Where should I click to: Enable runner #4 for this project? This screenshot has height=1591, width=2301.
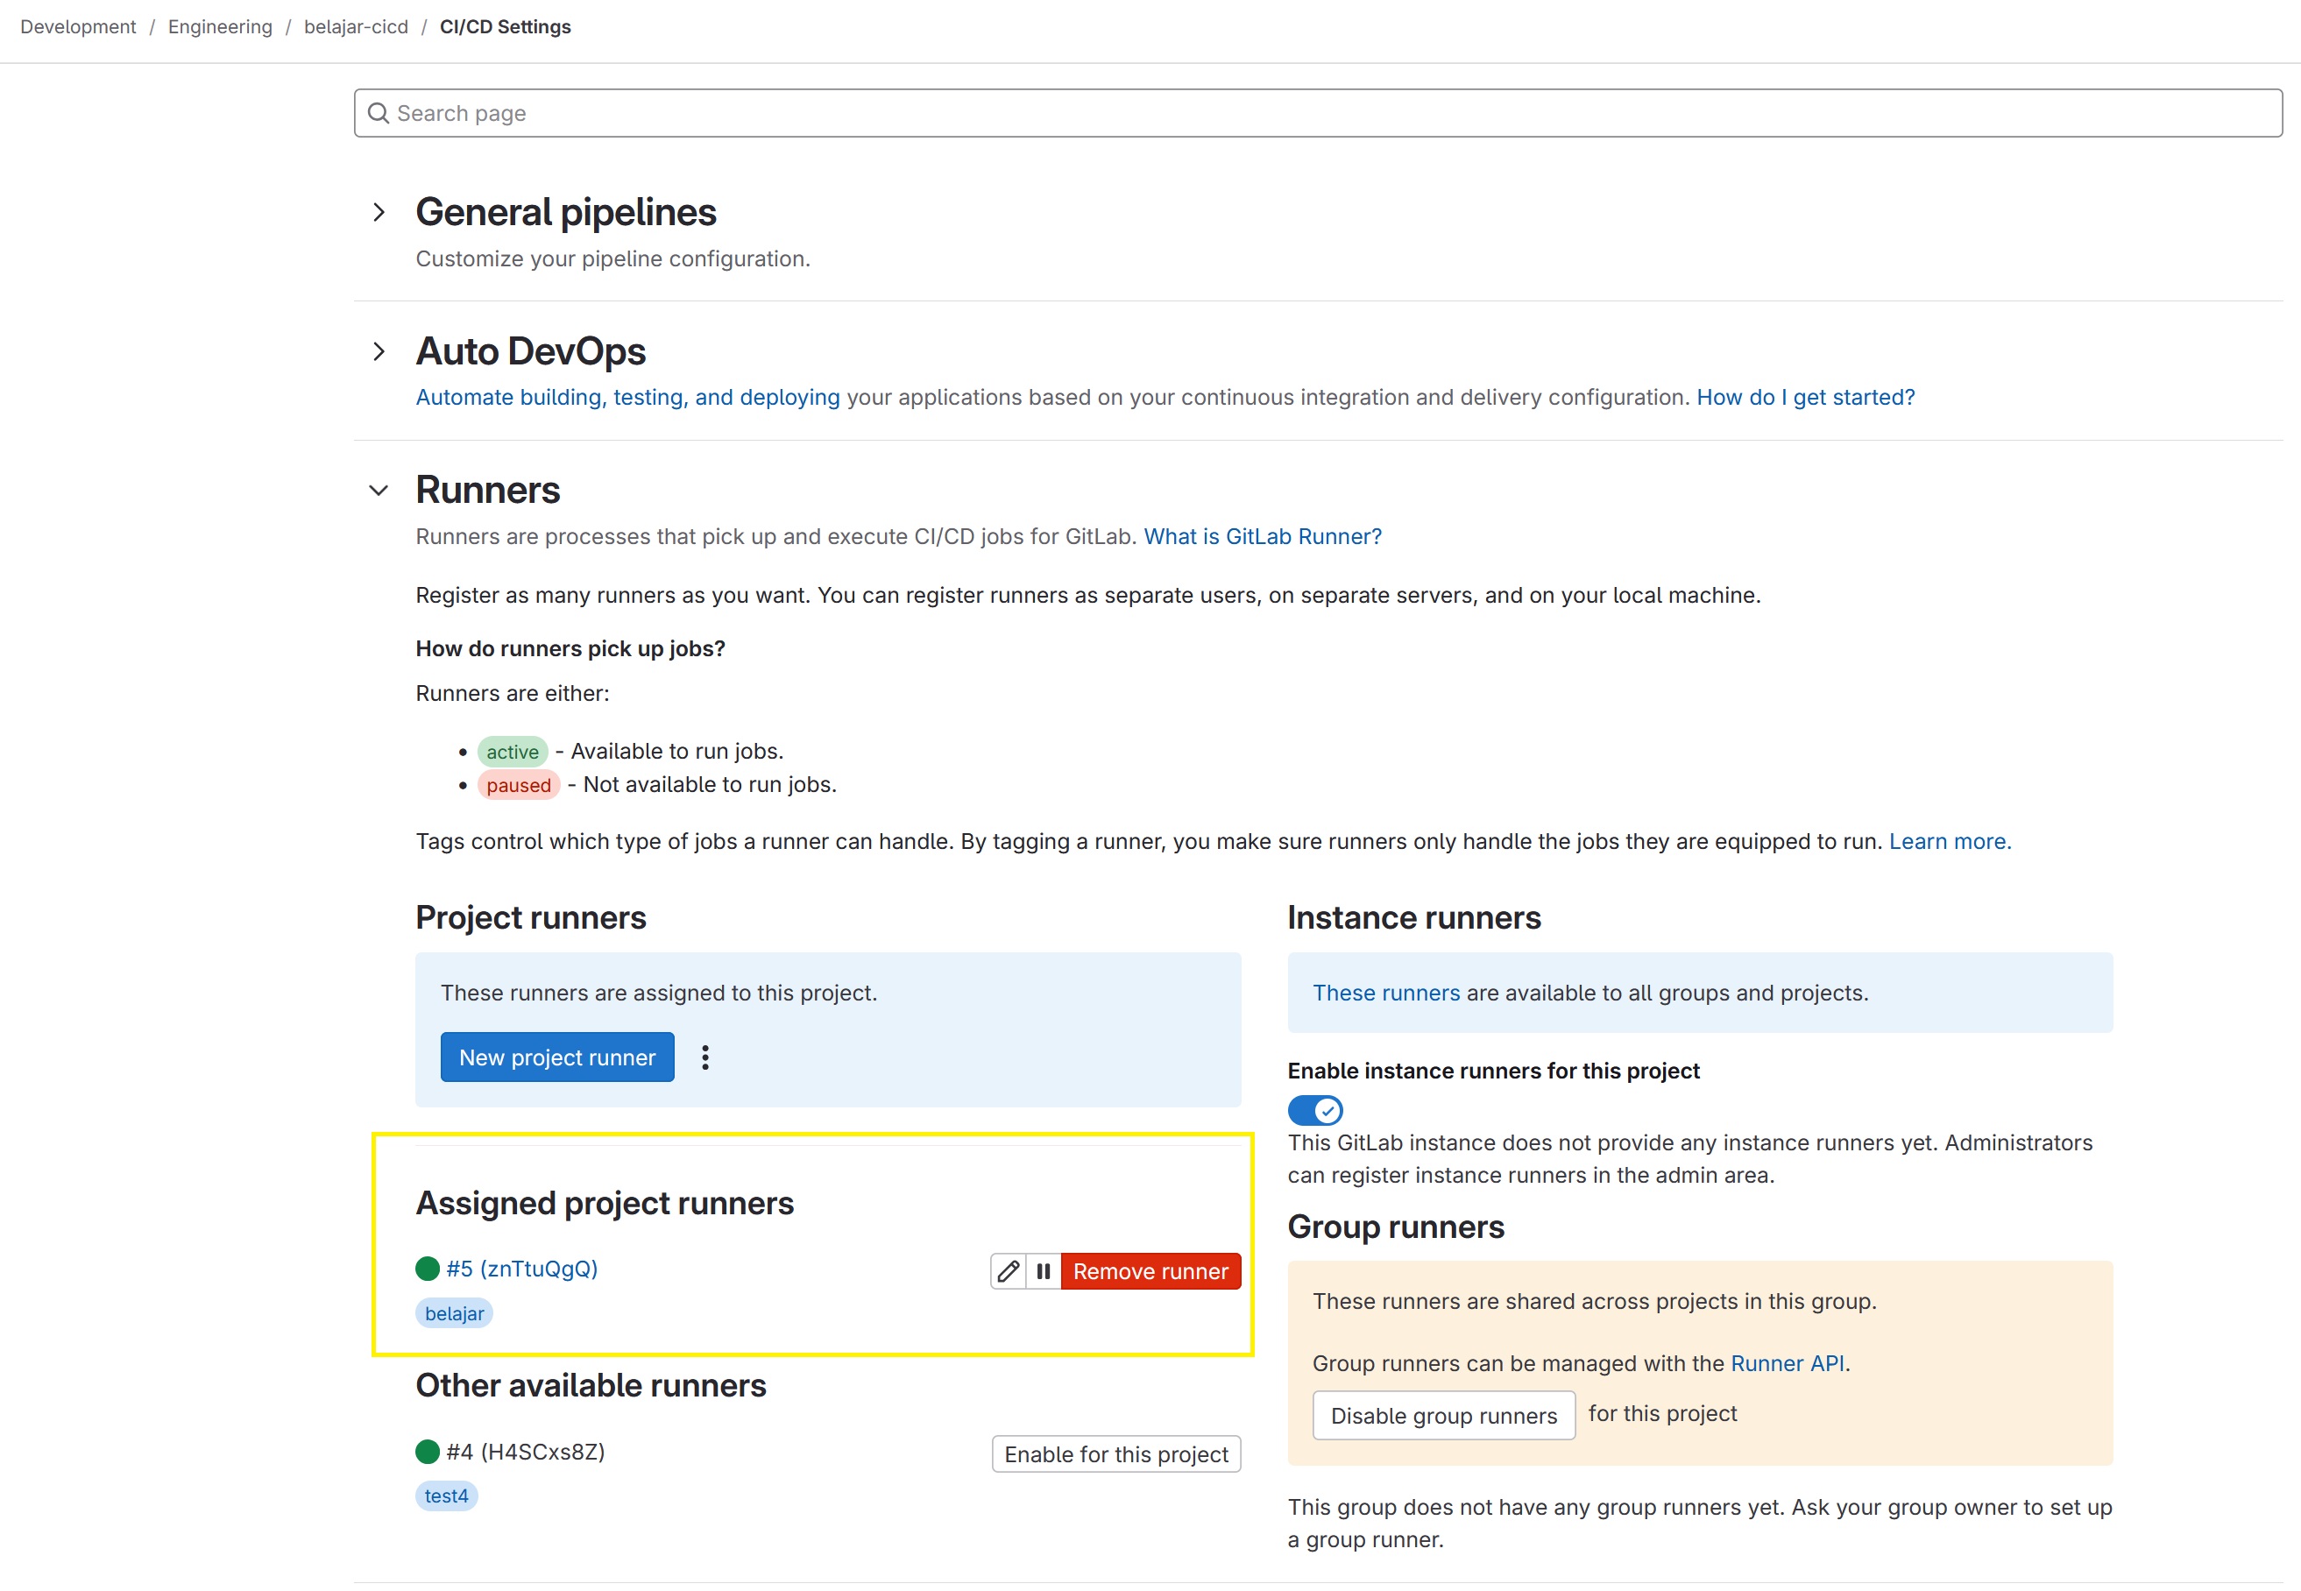tap(1115, 1454)
